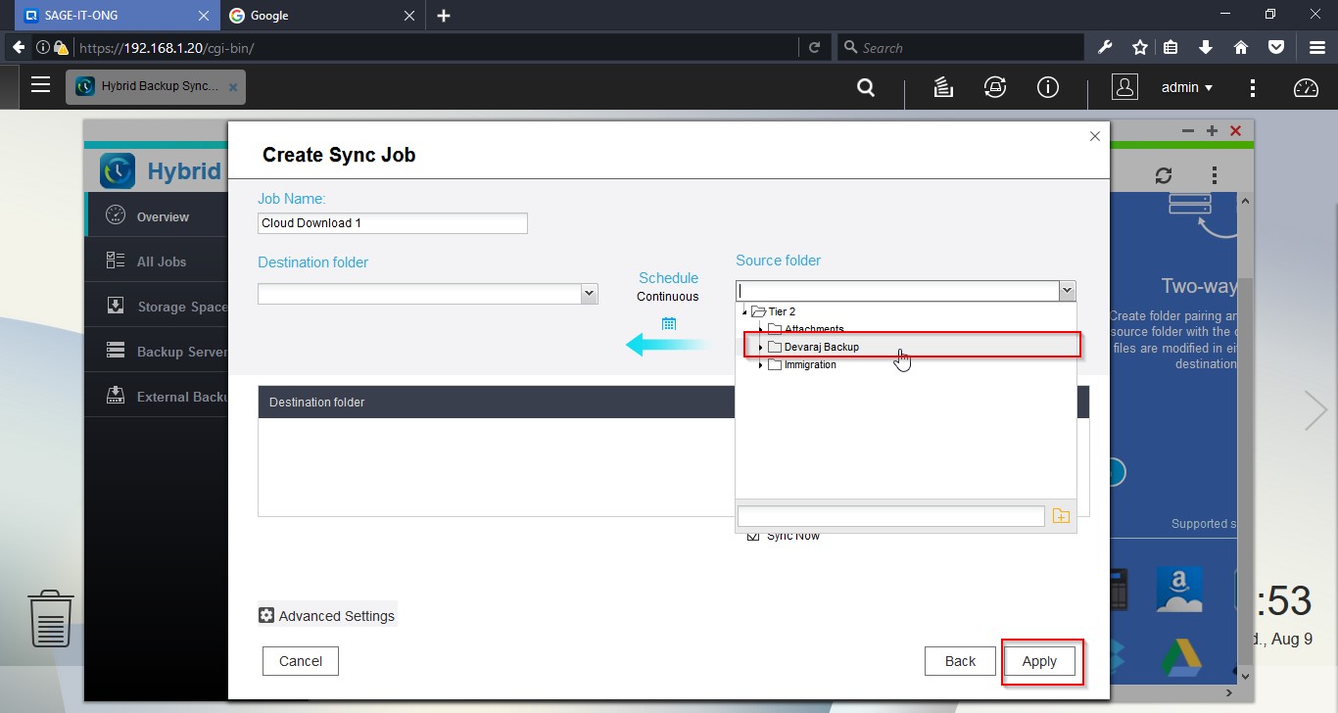The height and width of the screenshot is (713, 1338).
Task: Click the schedule calendar icon
Action: coord(669,324)
